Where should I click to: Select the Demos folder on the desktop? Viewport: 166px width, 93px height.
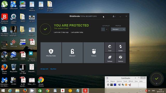click(23, 30)
